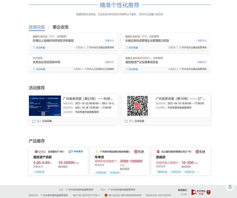Click the 粤ICP备 2022107137号-1 link
237x198 pixels.
(x=86, y=195)
